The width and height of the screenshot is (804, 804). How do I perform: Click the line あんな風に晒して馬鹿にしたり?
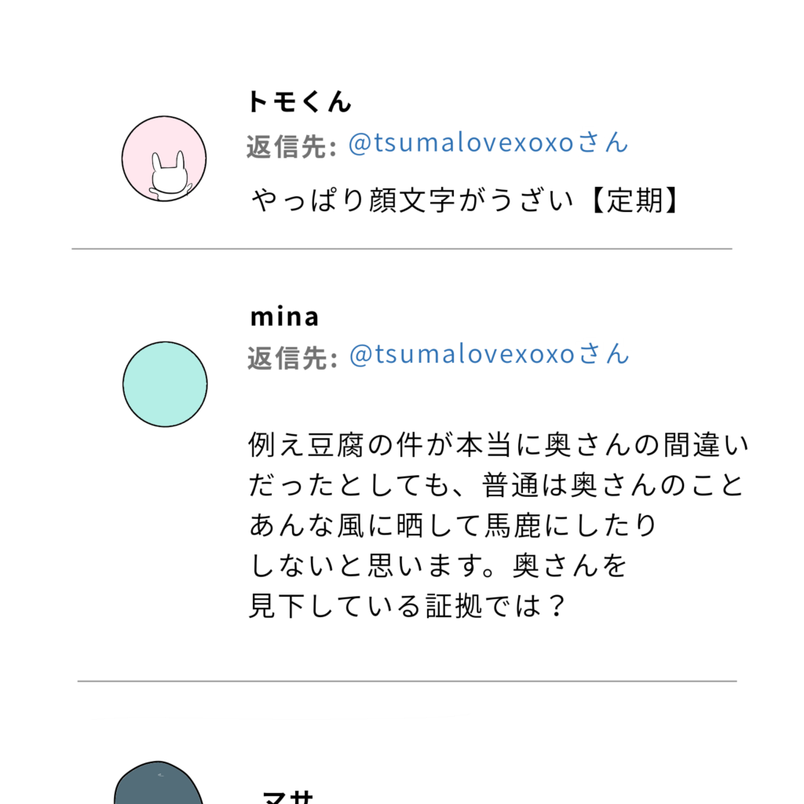point(453,525)
